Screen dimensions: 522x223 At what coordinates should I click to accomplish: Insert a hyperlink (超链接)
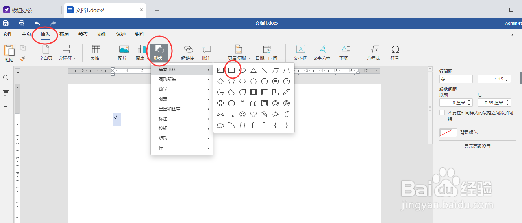[189, 53]
